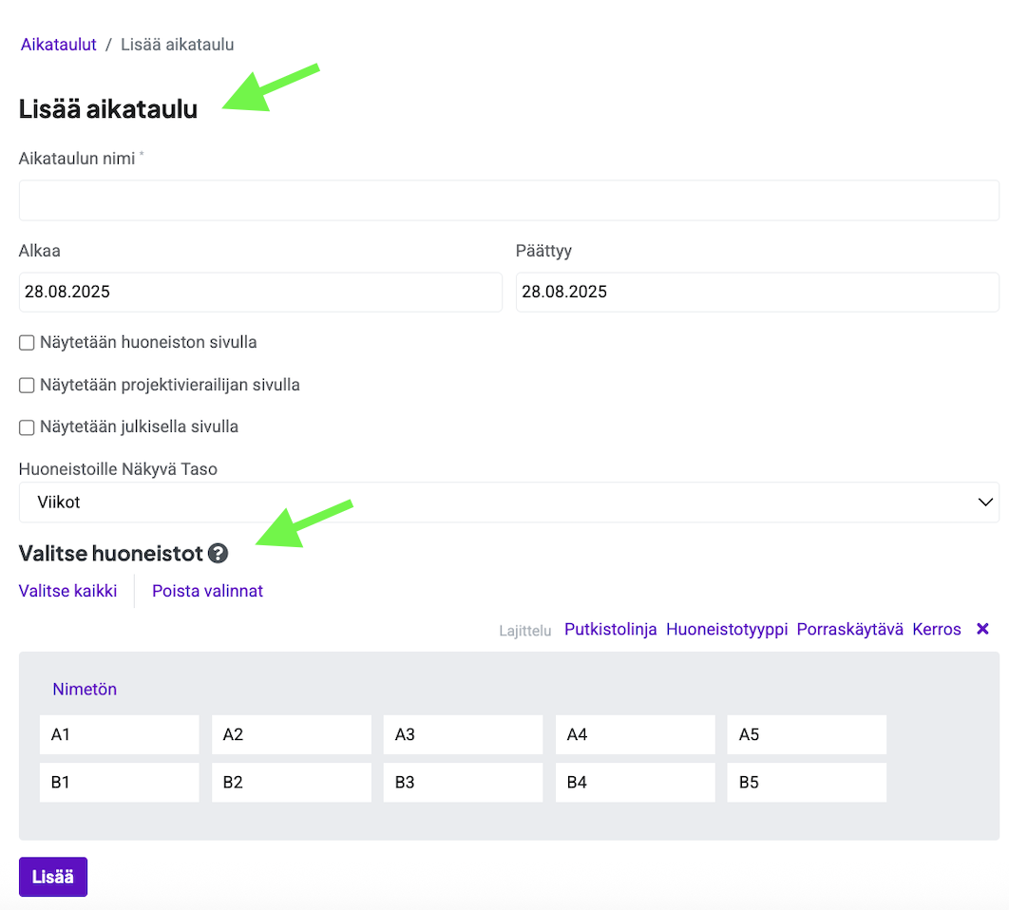
Task: Select apartment A1 tile
Action: pos(119,735)
